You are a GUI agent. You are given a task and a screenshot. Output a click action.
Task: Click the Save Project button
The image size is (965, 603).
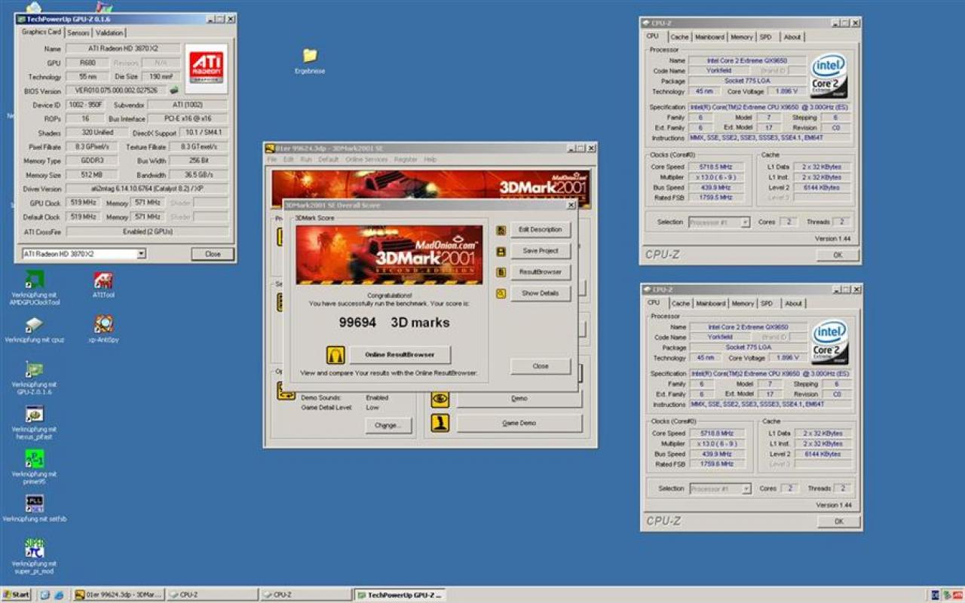tap(541, 251)
